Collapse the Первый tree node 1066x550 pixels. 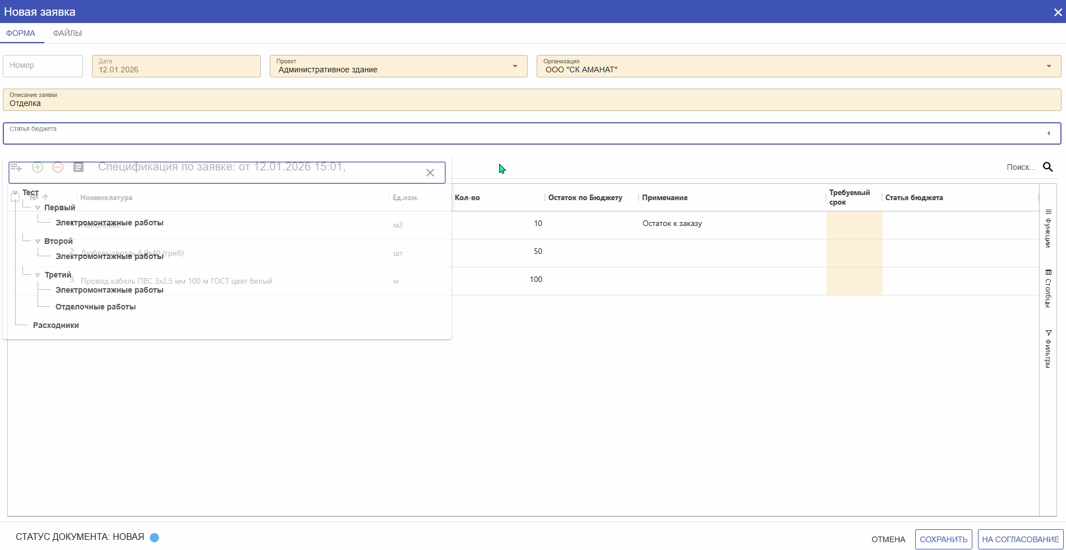[38, 208]
